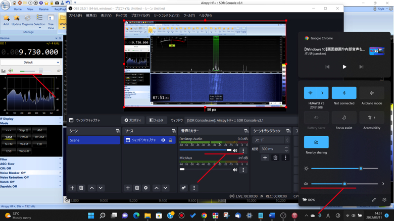Open Desktop Audio three-dot options menu

pos(243,151)
